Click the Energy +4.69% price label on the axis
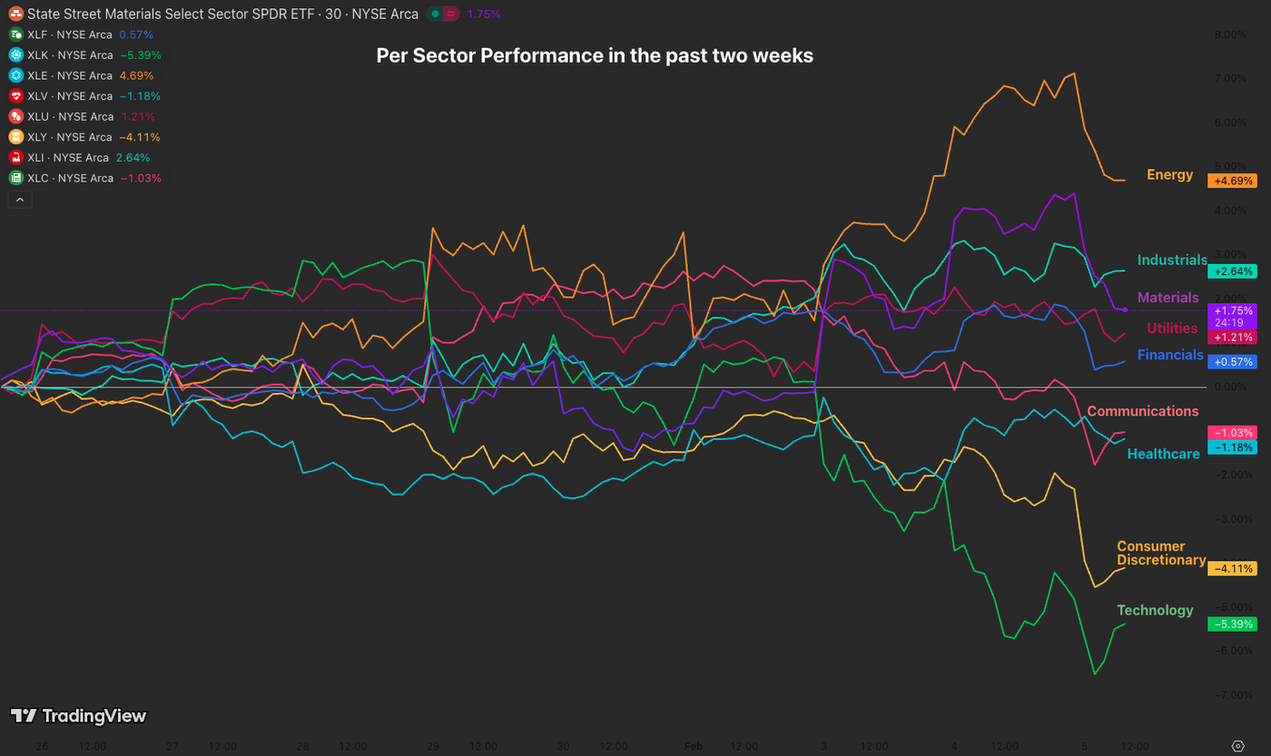1271x756 pixels. (1233, 181)
